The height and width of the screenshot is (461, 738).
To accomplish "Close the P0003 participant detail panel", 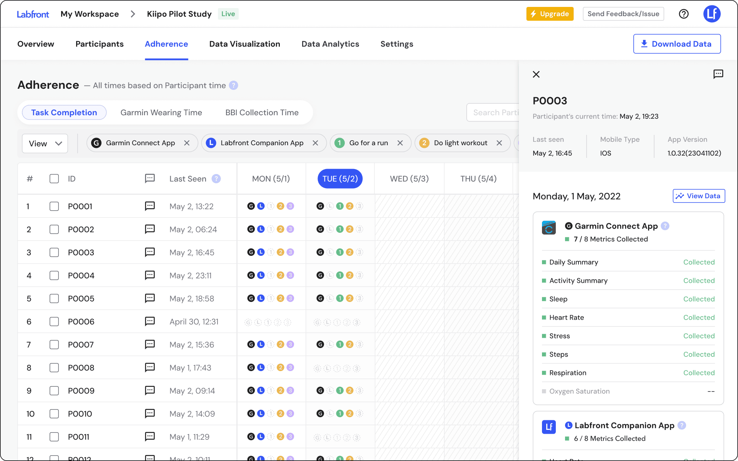I will [536, 74].
